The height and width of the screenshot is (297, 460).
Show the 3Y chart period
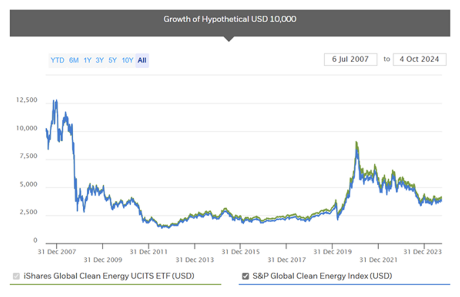pos(100,60)
